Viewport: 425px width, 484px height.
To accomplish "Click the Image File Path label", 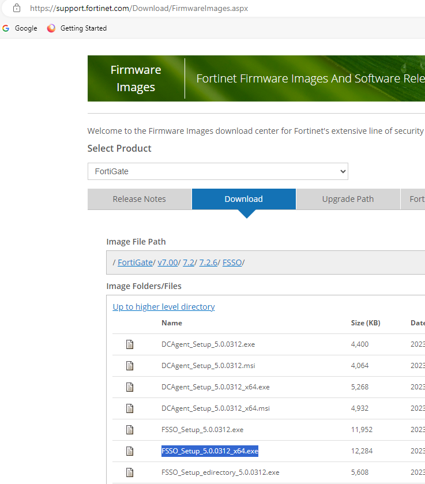I will 136,242.
